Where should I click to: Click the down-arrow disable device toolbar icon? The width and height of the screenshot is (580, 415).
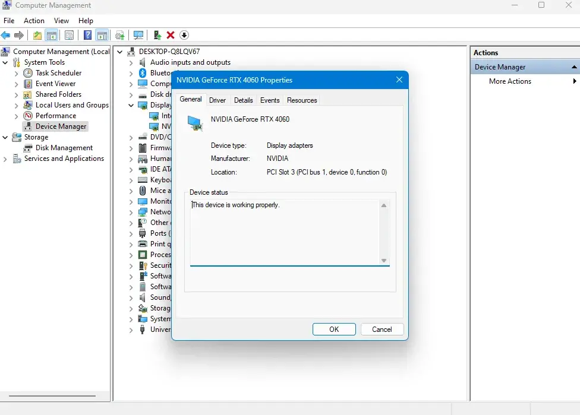coord(184,36)
